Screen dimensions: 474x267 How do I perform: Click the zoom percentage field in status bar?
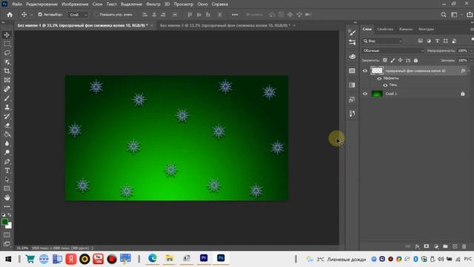click(22, 248)
